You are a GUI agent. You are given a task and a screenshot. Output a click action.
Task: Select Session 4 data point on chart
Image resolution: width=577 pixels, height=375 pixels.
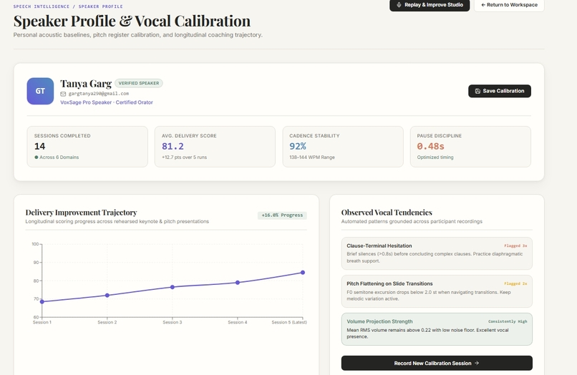[x=238, y=283]
